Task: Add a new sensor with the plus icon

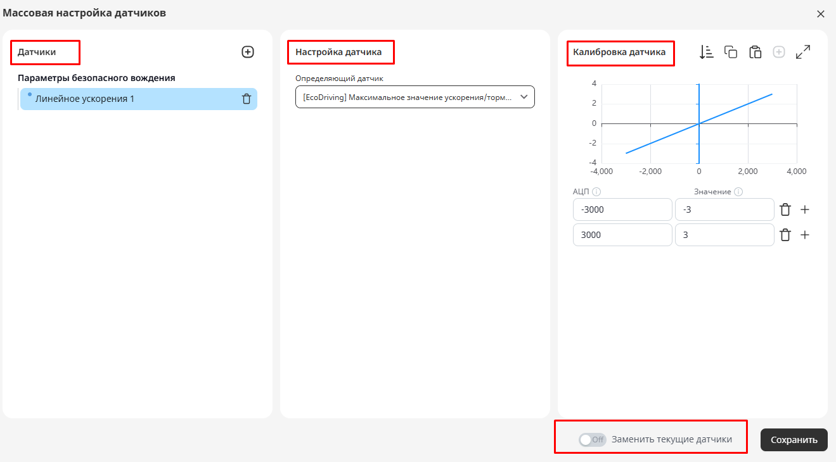Action: coord(248,52)
